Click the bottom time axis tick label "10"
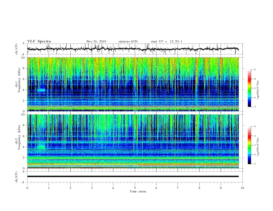Viewport: 273px width, 211px height. click(x=242, y=188)
